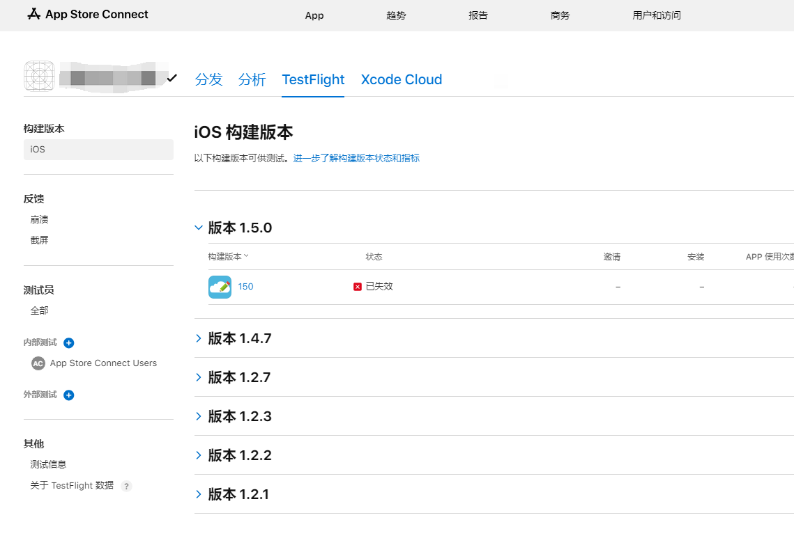This screenshot has height=545, width=794.
Task: Expand the 版本 1.4.7 section
Action: pos(199,338)
